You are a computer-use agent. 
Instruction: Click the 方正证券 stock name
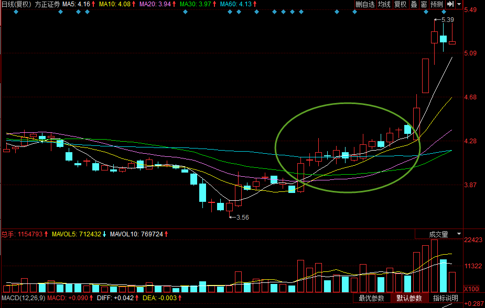47,4
